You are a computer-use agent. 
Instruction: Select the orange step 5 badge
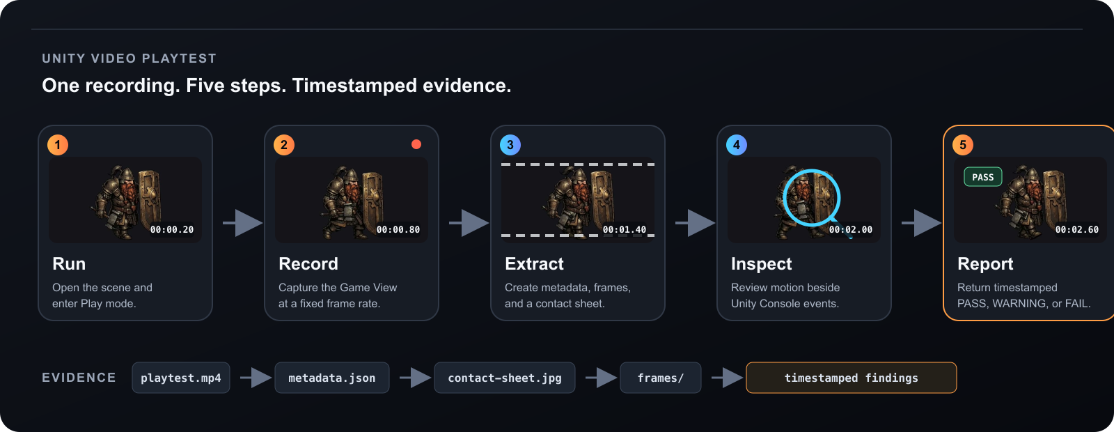click(x=963, y=145)
